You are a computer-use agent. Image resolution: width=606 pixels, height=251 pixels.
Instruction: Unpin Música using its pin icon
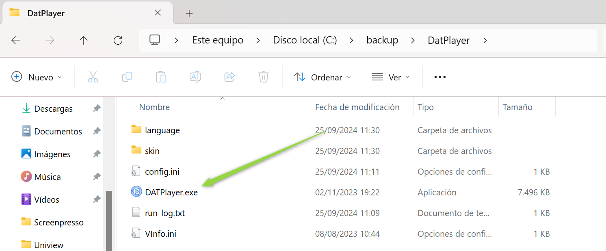point(97,177)
